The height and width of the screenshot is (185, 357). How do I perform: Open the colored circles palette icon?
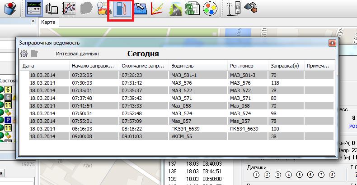pos(208,9)
